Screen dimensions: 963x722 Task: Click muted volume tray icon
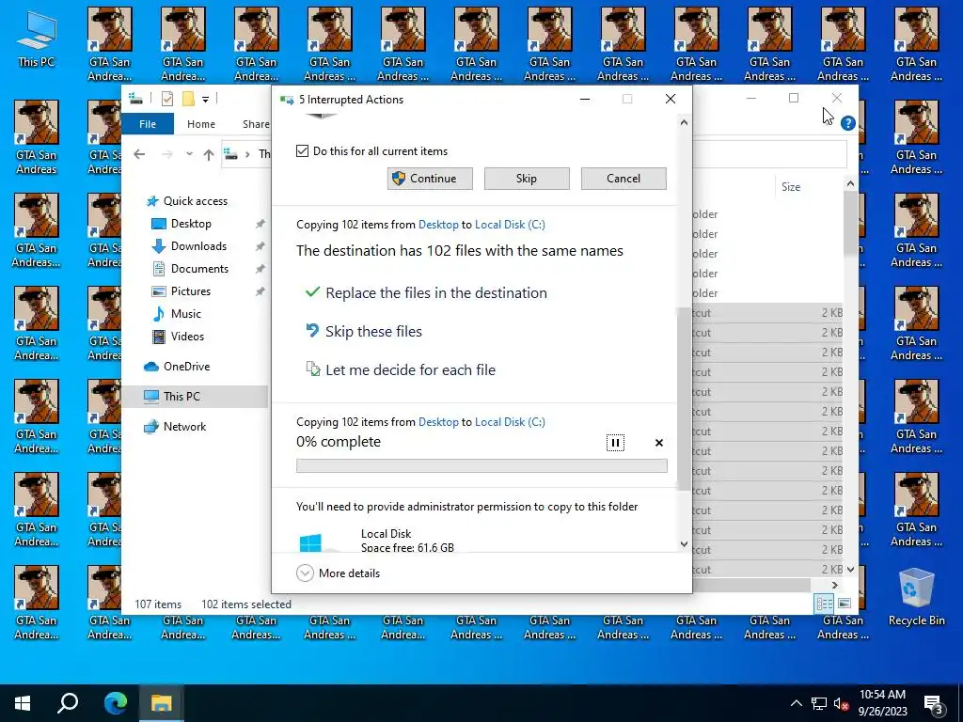(842, 704)
